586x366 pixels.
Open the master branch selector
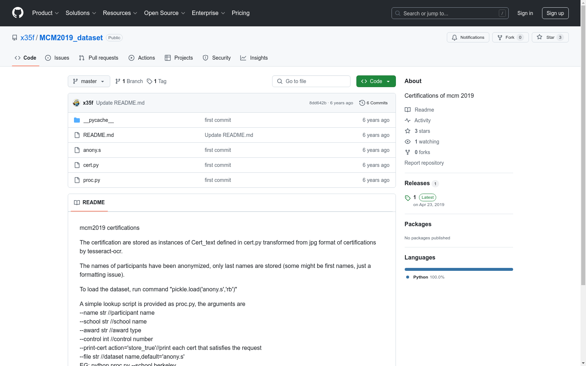coord(89,81)
